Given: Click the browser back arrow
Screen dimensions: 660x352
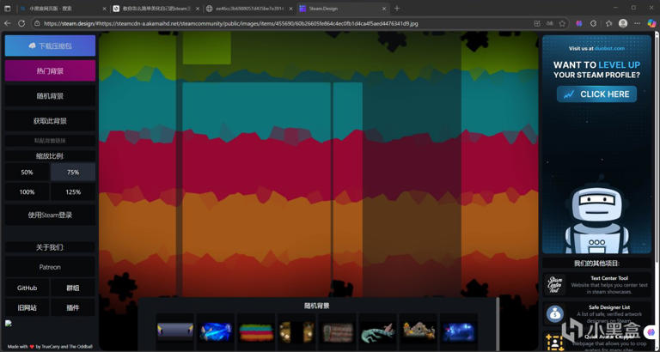Looking at the screenshot, I should (x=9, y=24).
